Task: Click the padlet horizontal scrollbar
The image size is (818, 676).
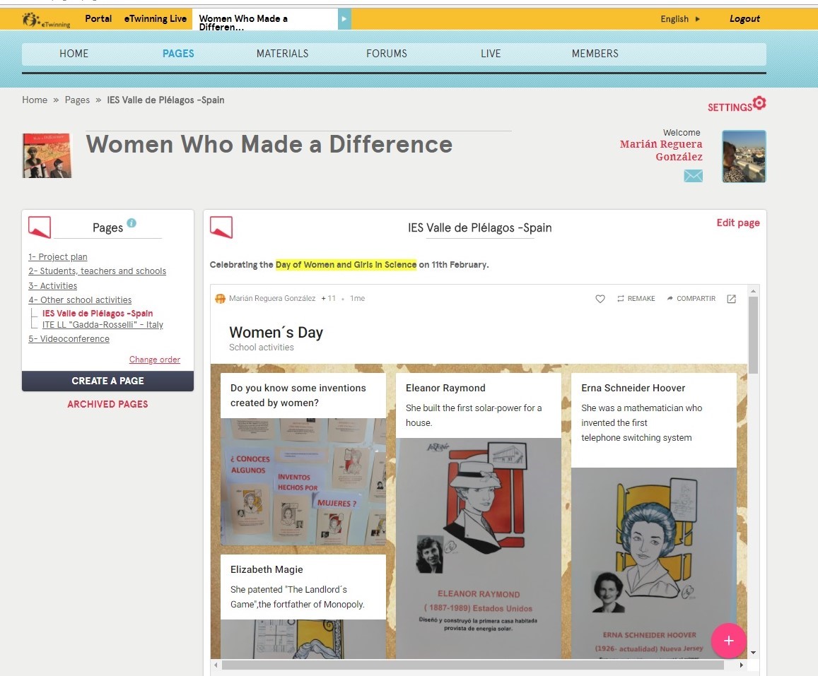Action: click(x=472, y=665)
